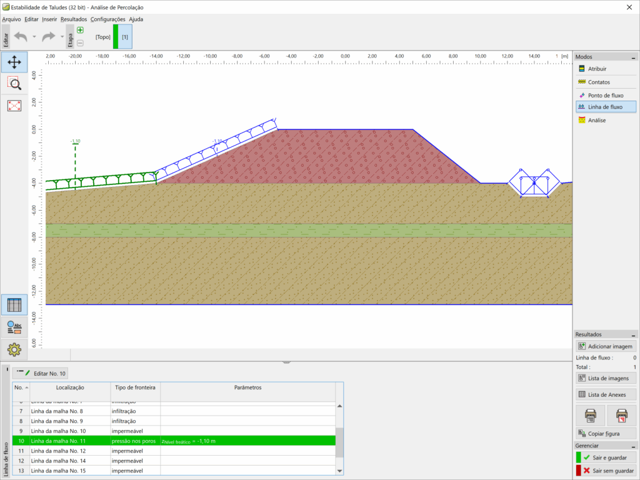Collapse the Modos panel
This screenshot has height=480, width=640.
[634, 57]
